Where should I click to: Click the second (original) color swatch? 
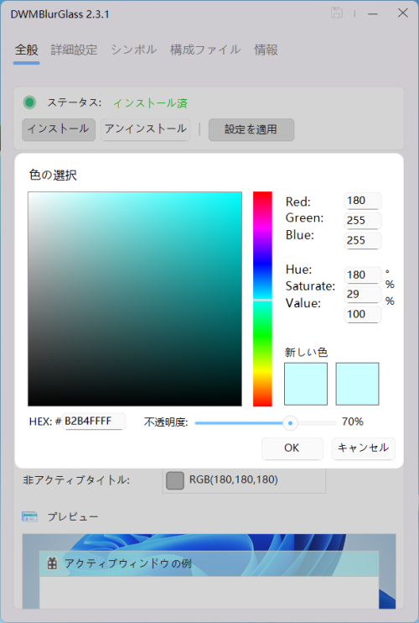coord(357,384)
